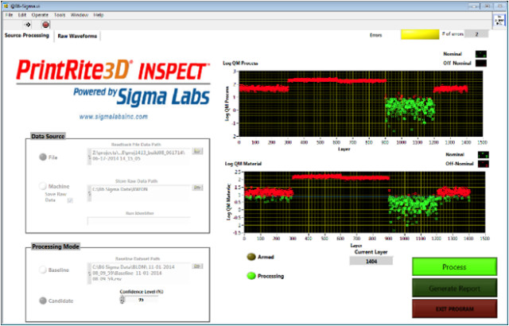Viewport: 509px width, 326px height.
Task: Click the LabVIEW title bar application icon
Action: (6, 6)
